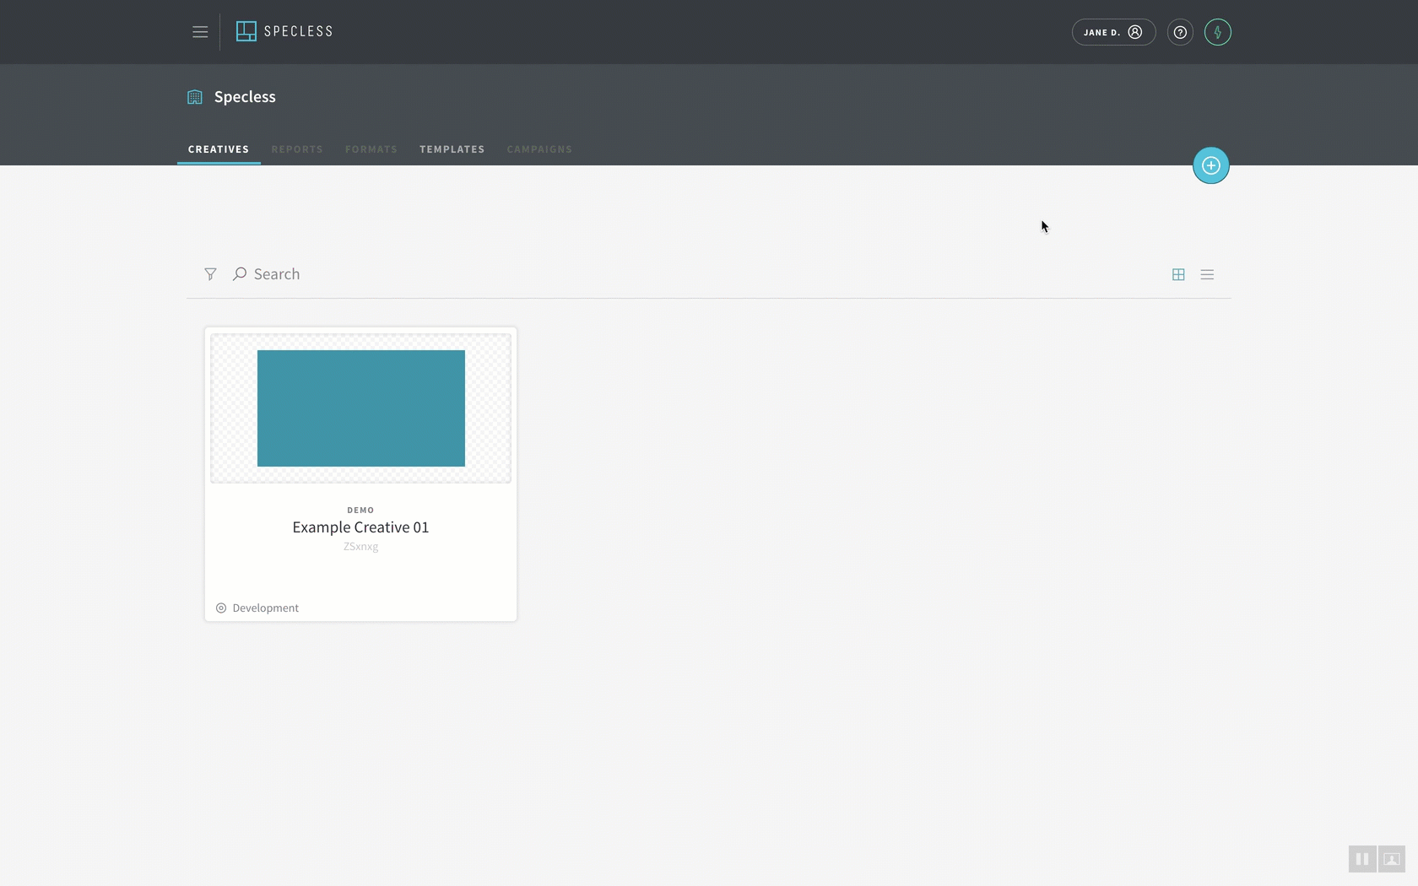Click the Specless organization building icon
This screenshot has height=886, width=1418.
(195, 97)
